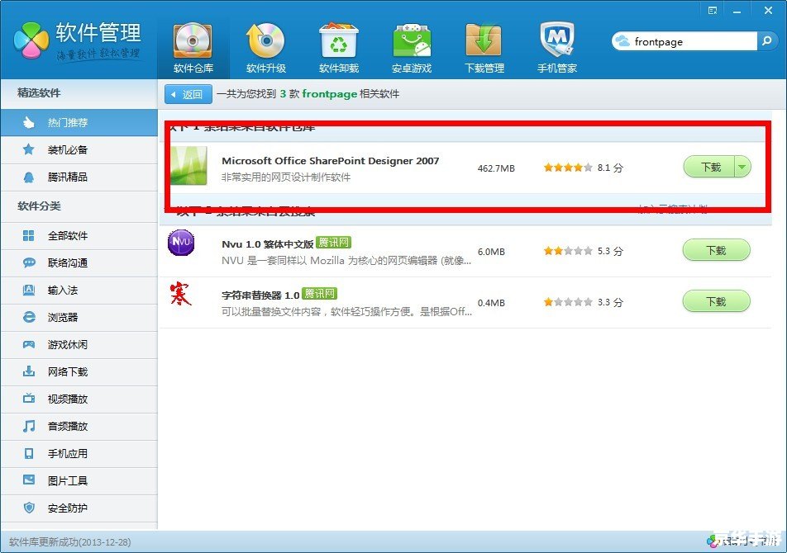This screenshot has height=553, width=787.
Task: Click the Nvu 5.3 star rating
Action: [568, 251]
